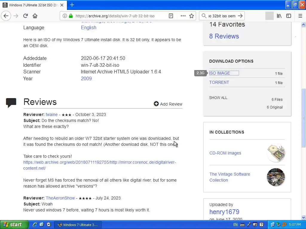Click the scrollbar down arrow
The height and width of the screenshot is (229, 306).
303,217
